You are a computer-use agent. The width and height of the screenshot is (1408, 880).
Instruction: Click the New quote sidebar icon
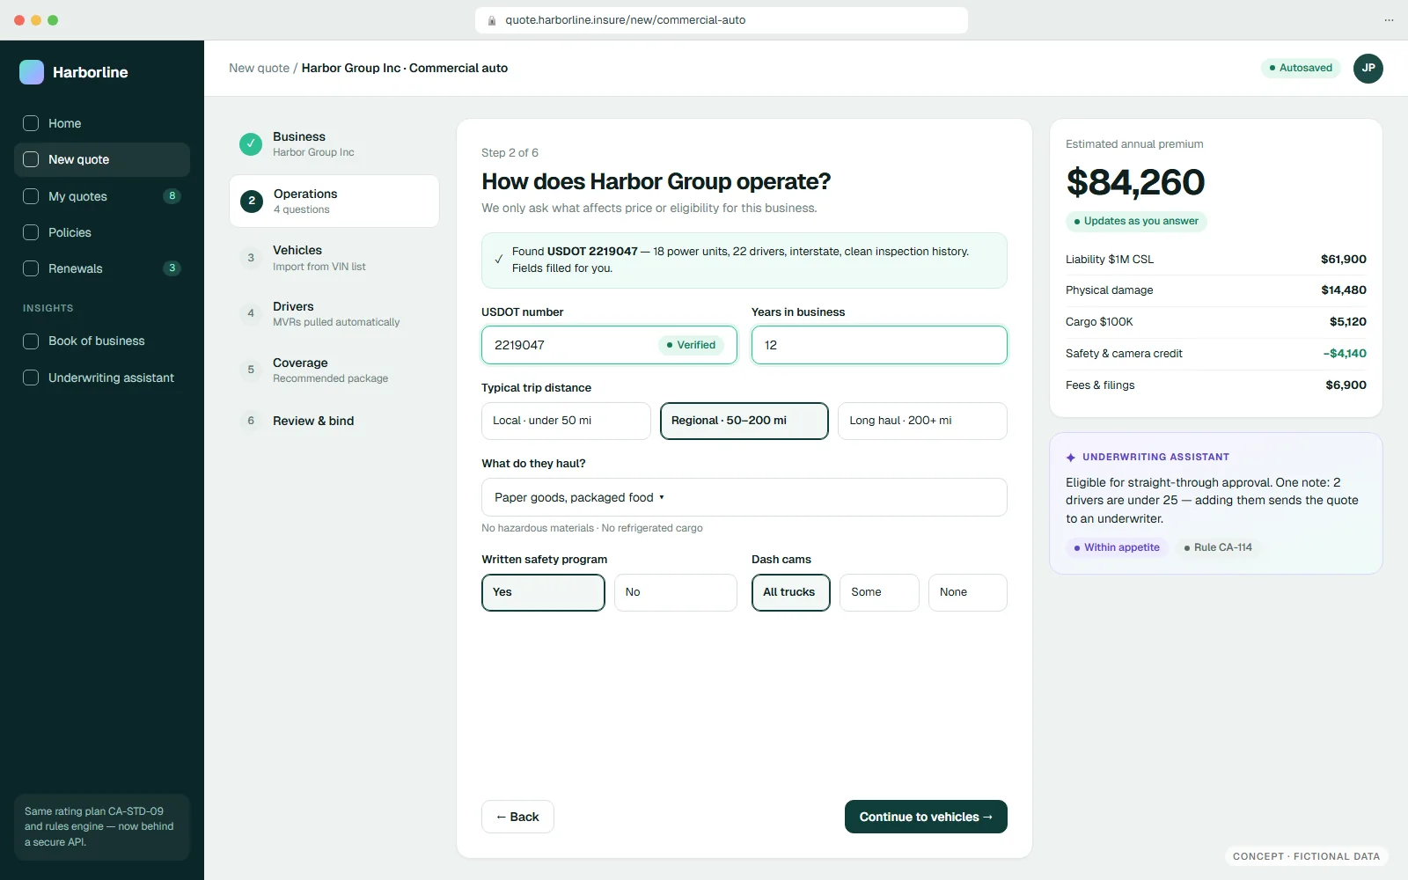click(31, 159)
